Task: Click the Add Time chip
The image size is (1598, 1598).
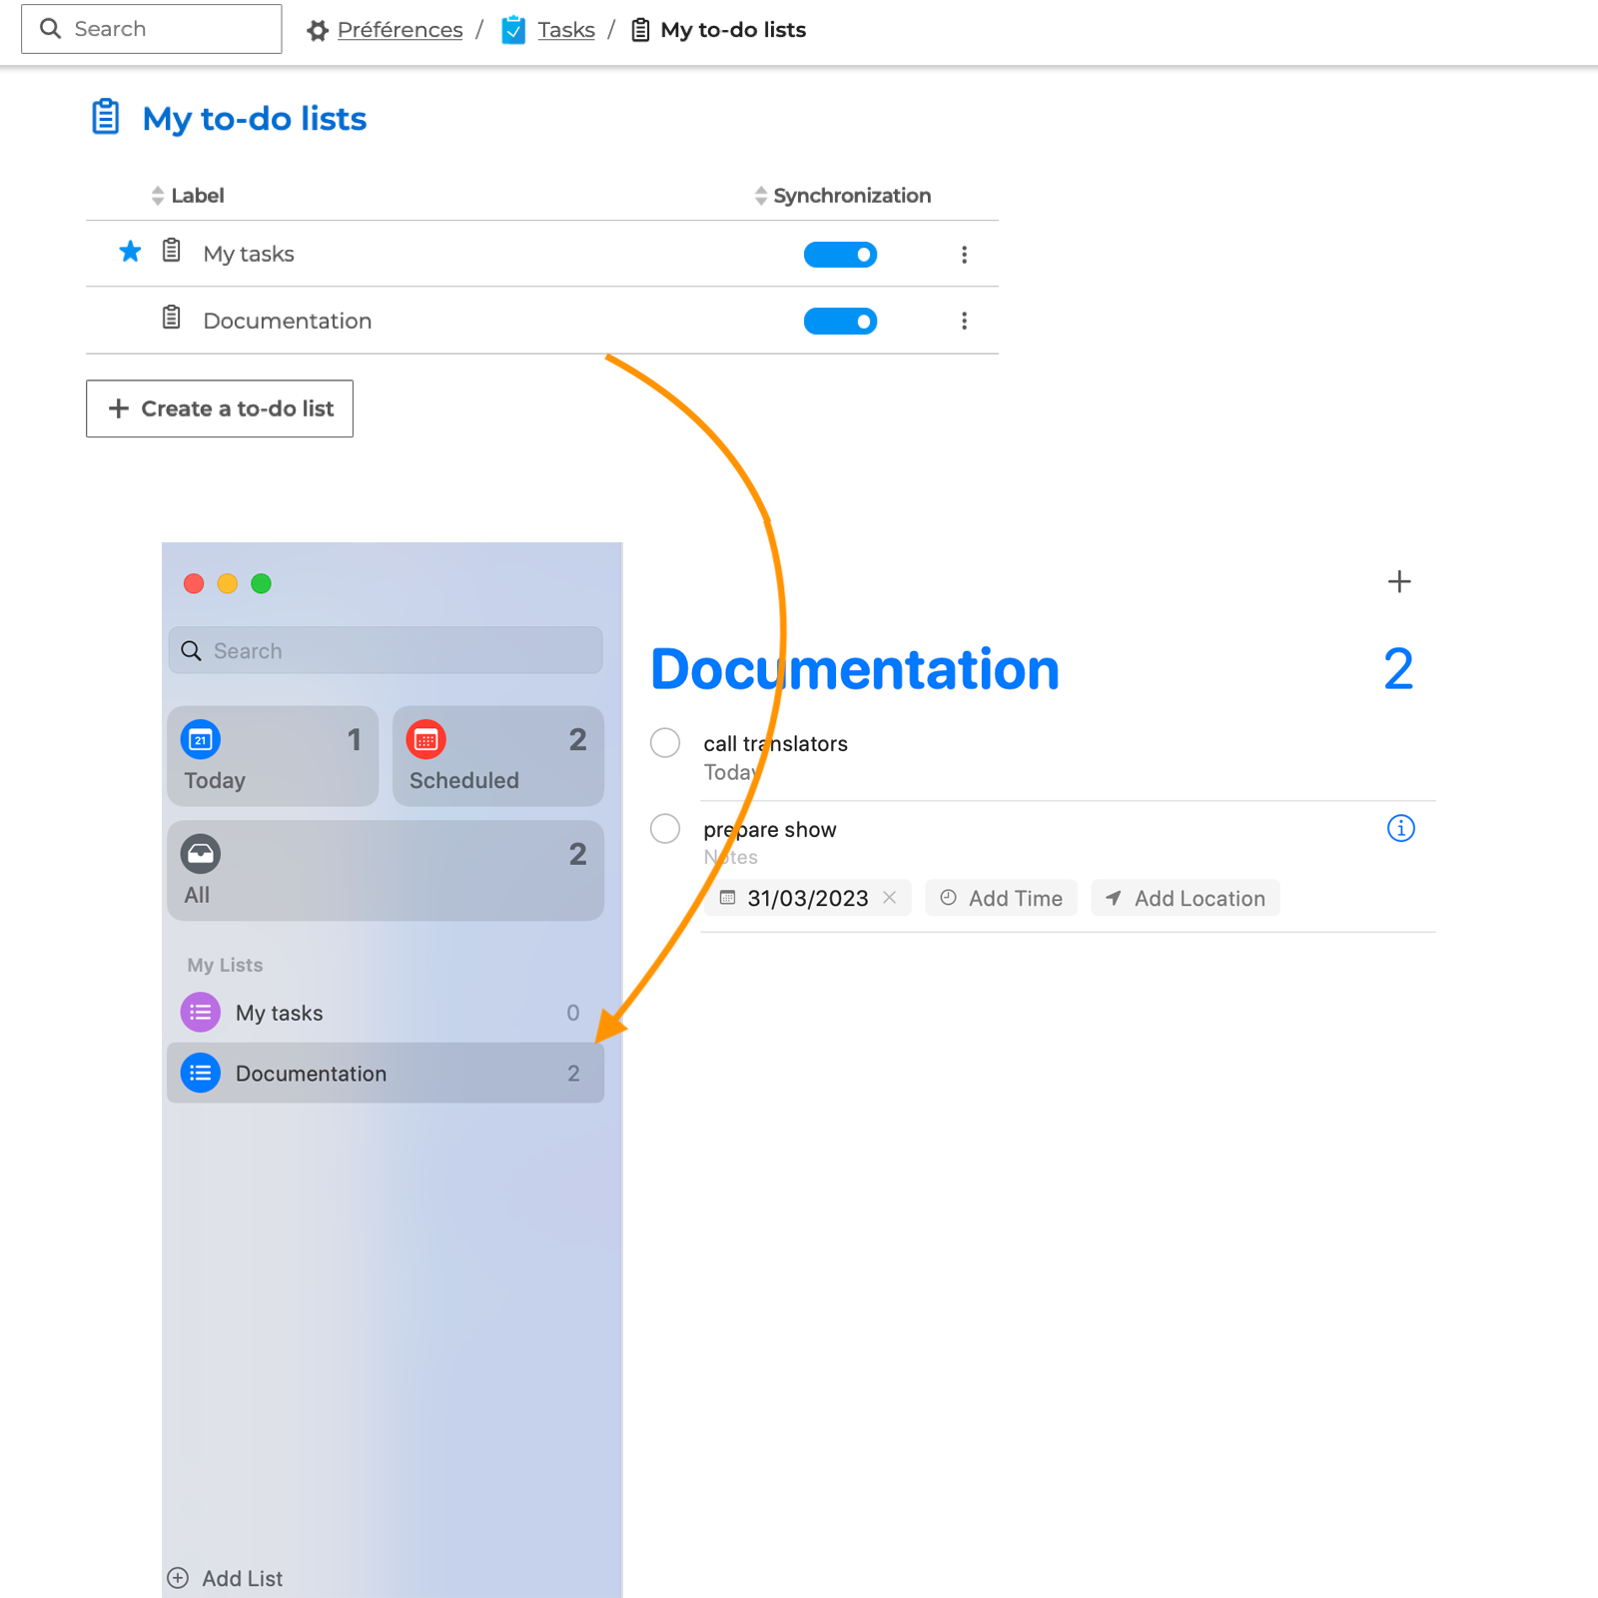Action: click(1001, 898)
